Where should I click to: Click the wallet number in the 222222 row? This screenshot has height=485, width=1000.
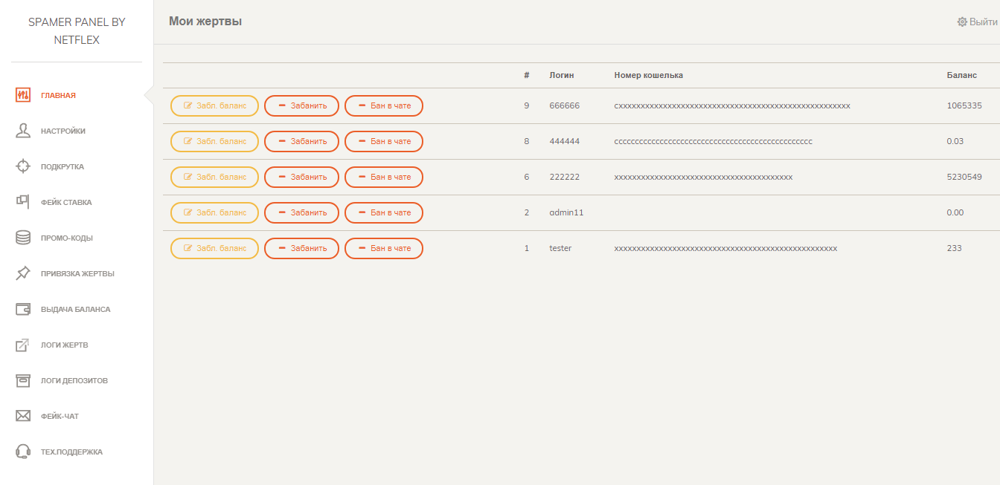[703, 178]
